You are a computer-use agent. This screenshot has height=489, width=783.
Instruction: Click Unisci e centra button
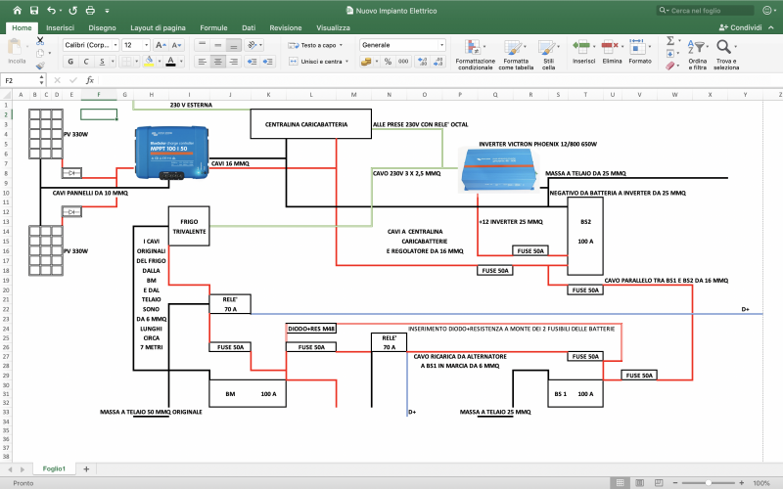point(316,62)
